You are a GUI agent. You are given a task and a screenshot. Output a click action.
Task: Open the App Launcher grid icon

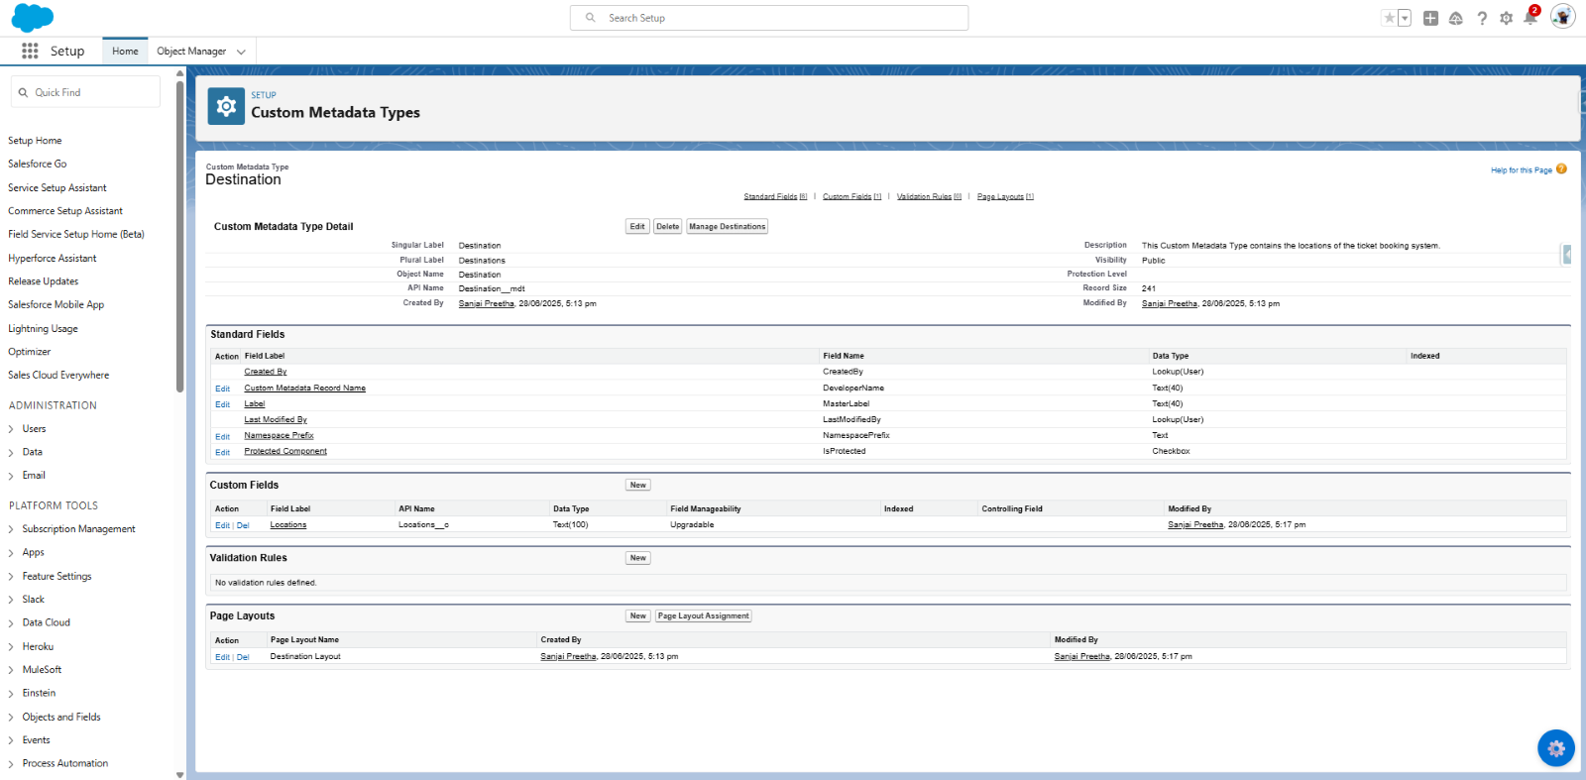tap(30, 51)
